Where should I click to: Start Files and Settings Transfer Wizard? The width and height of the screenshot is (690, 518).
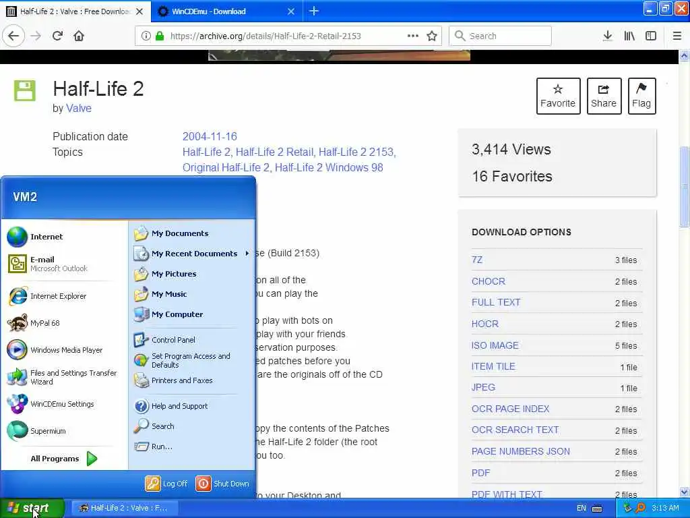(64, 378)
